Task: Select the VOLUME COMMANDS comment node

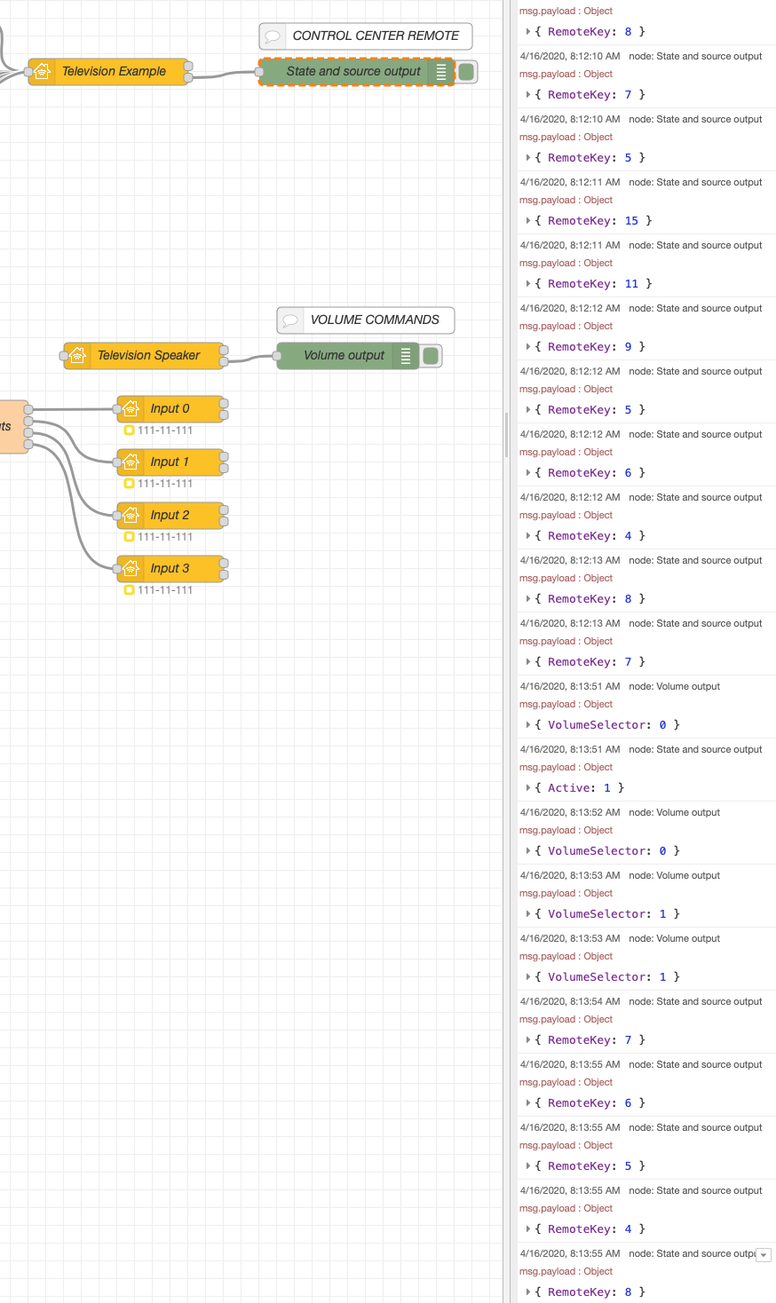Action: coord(366,320)
